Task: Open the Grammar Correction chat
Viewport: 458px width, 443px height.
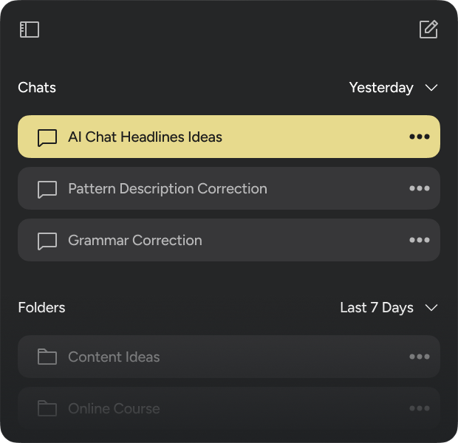Action: click(135, 240)
